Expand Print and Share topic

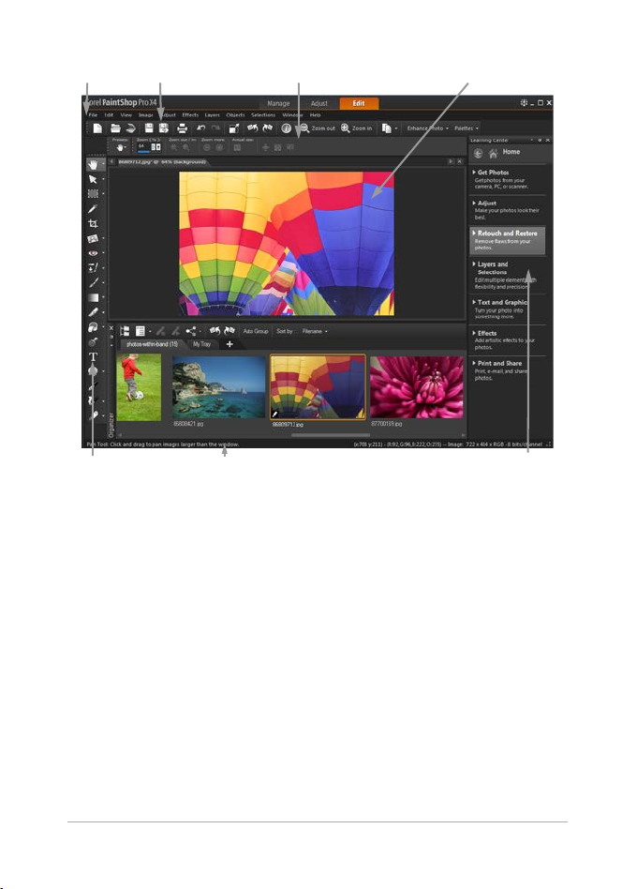tap(498, 364)
